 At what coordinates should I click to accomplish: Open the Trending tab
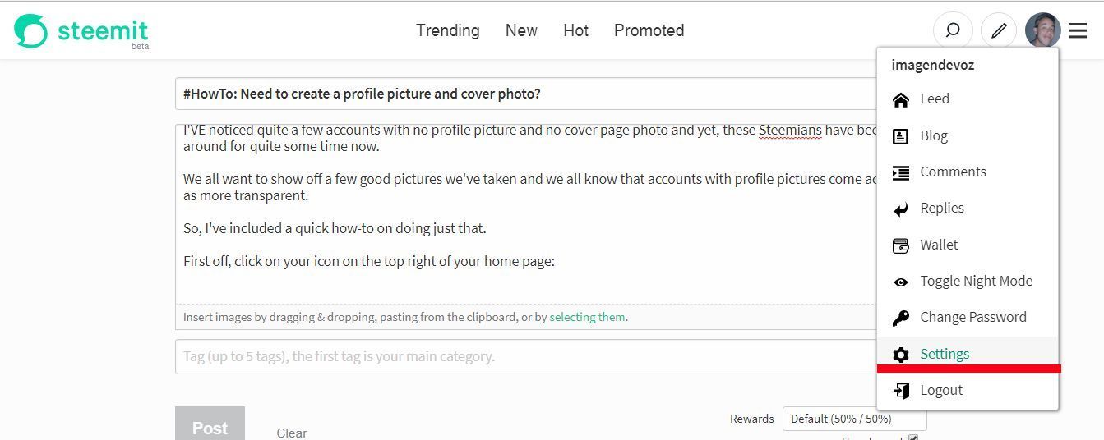point(447,30)
